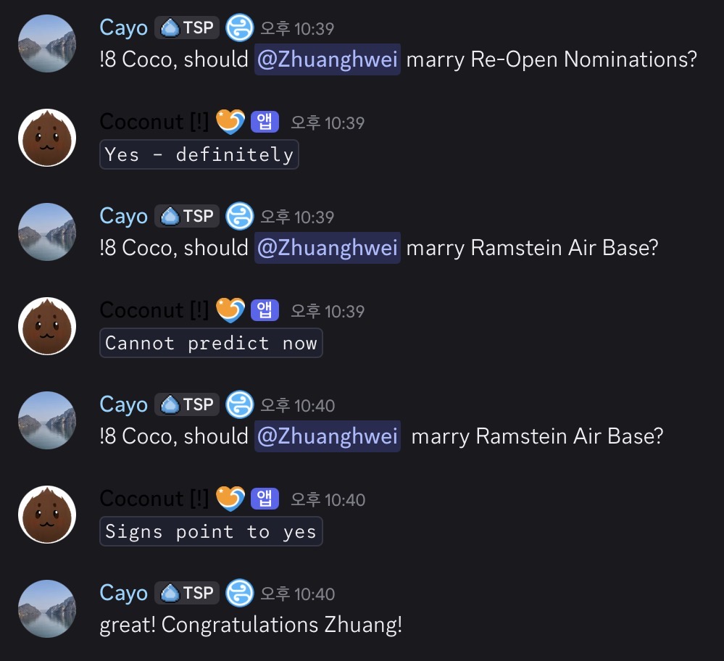724x661 pixels.
Task: Click the 앱 badge above 'Cannot predict now'
Action: [x=265, y=310]
